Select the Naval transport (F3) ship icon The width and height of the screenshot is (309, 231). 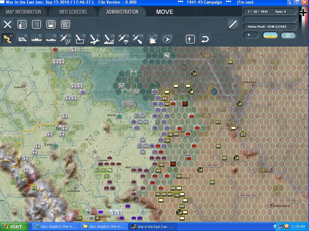(x=37, y=39)
